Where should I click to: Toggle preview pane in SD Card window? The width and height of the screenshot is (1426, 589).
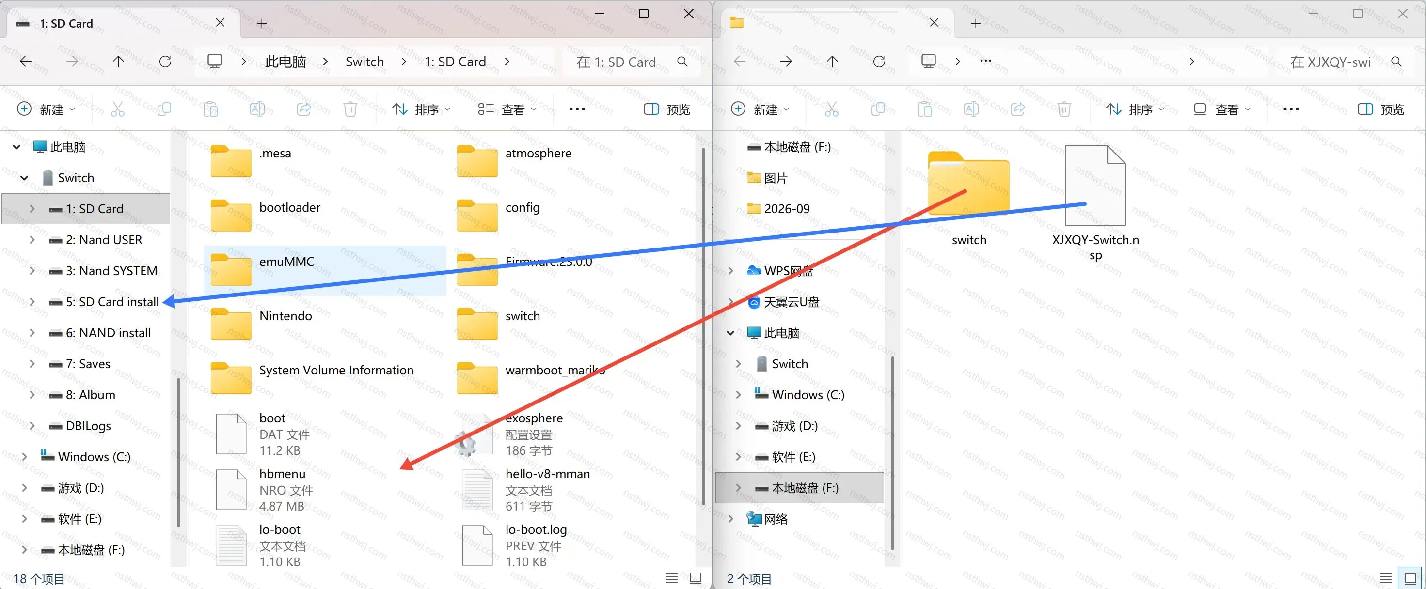tap(666, 109)
